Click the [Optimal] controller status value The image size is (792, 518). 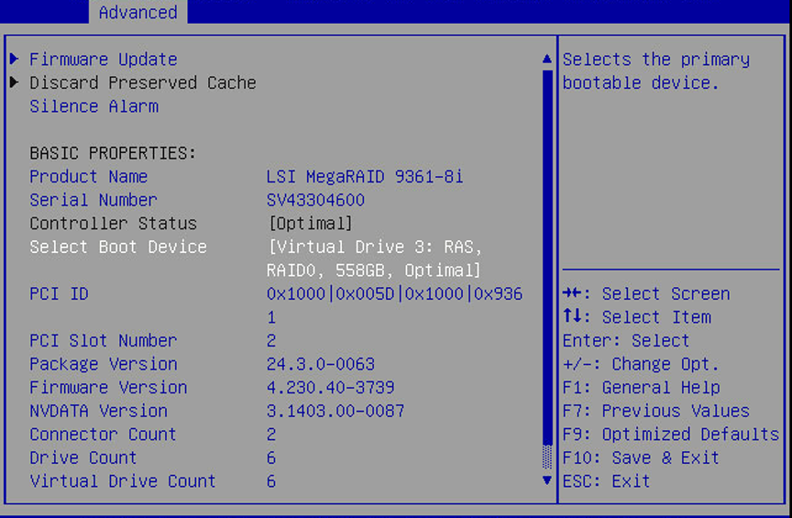tap(310, 223)
